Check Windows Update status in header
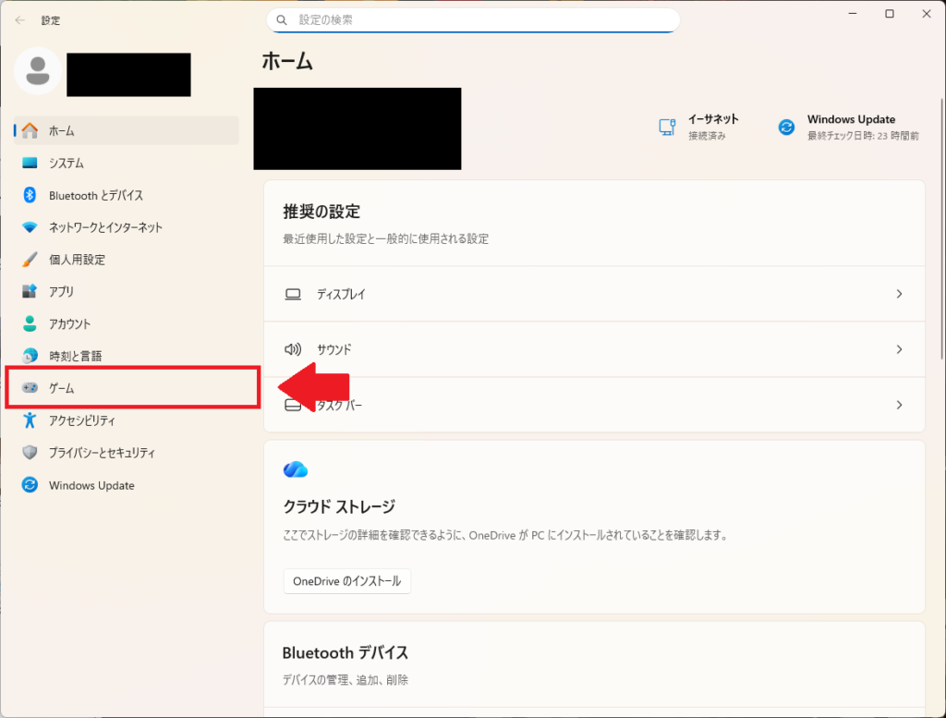The height and width of the screenshot is (718, 946). 849,128
